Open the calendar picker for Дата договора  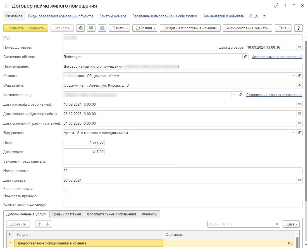coord(299,47)
